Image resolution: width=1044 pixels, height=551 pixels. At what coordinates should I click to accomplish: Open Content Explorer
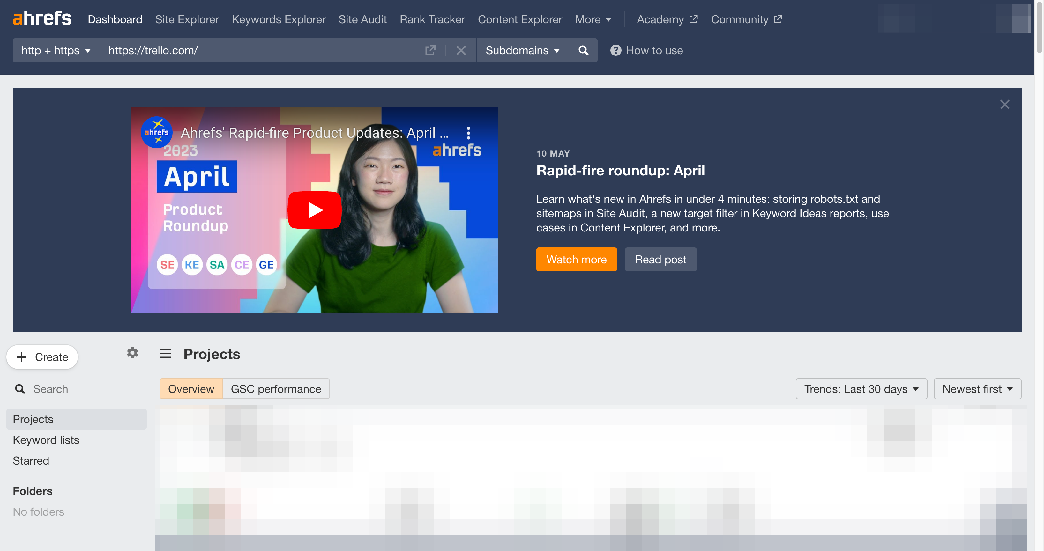click(520, 19)
